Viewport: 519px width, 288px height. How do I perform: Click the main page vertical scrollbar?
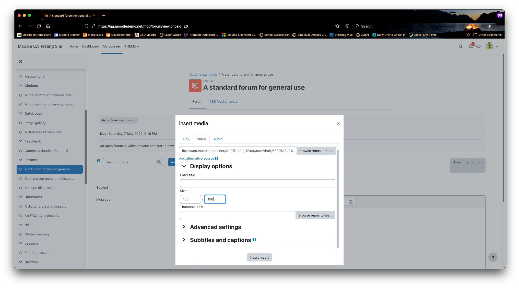(x=503, y=128)
